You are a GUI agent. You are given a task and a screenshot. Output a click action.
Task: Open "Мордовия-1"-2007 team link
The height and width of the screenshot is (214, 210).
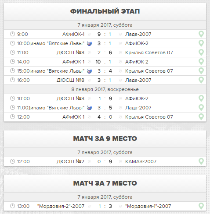[148, 206]
